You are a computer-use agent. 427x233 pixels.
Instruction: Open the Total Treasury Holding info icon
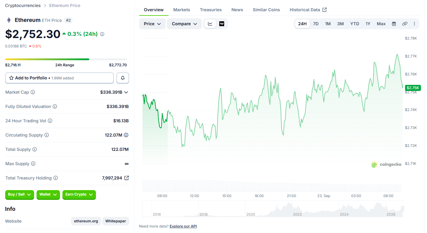pyautogui.click(x=56, y=178)
